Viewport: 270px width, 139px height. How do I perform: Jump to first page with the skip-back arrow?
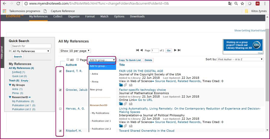click(138, 50)
